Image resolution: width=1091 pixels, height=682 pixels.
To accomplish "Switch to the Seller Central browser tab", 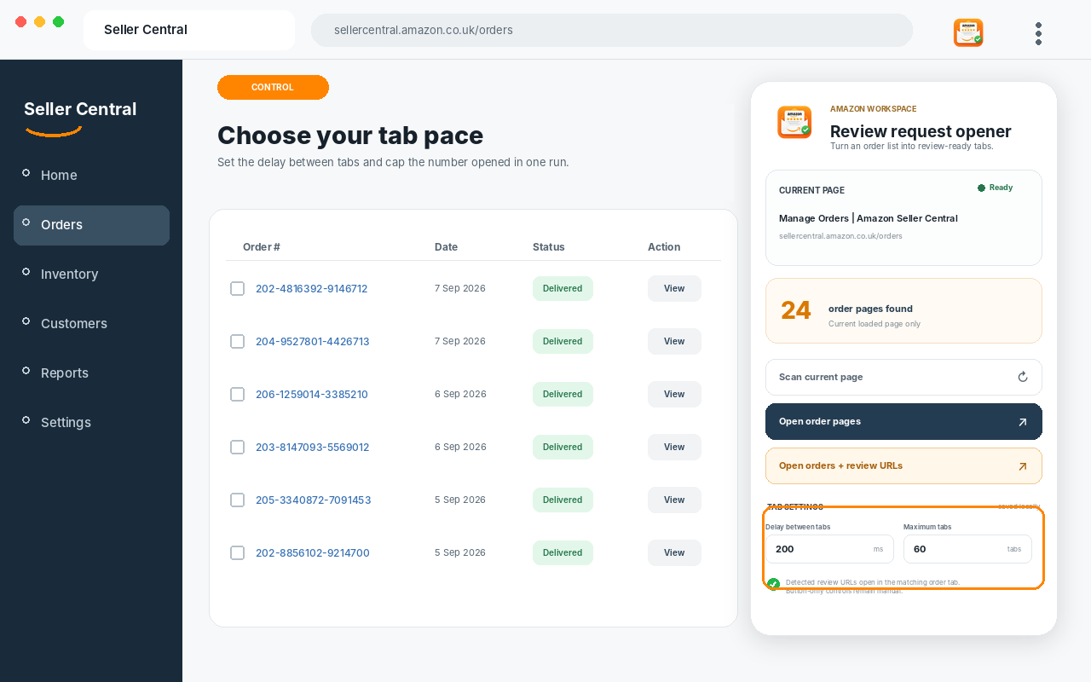I will tap(189, 30).
